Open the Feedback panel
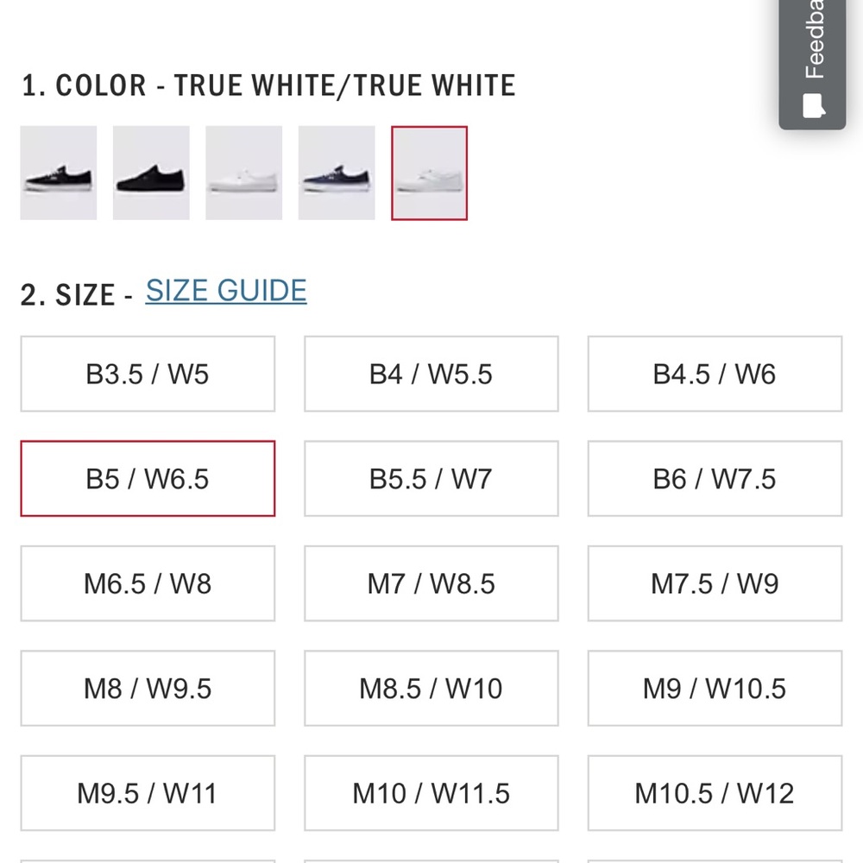Image resolution: width=863 pixels, height=863 pixels. pos(812,60)
